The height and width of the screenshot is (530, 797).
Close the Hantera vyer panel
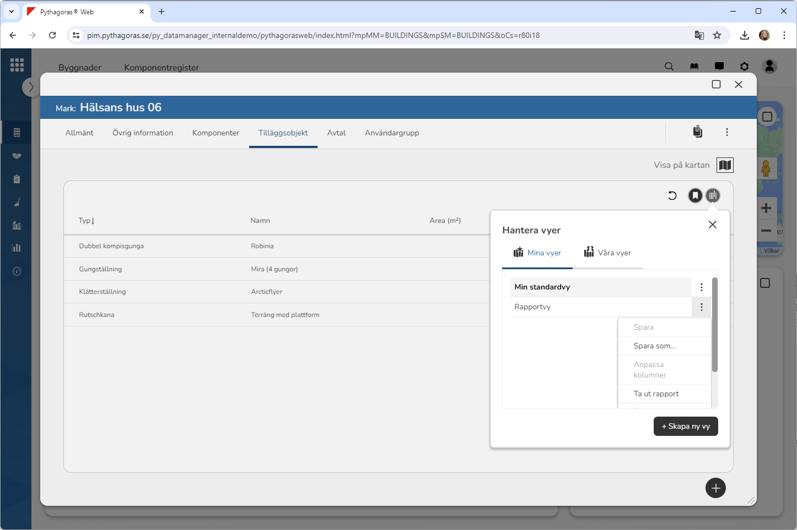(x=712, y=225)
